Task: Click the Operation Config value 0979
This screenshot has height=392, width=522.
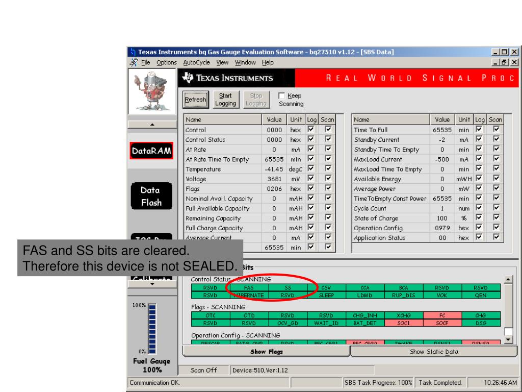Action: point(442,228)
